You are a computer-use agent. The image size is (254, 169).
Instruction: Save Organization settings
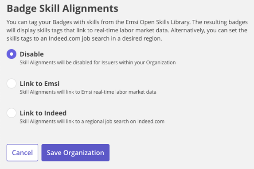(75, 153)
